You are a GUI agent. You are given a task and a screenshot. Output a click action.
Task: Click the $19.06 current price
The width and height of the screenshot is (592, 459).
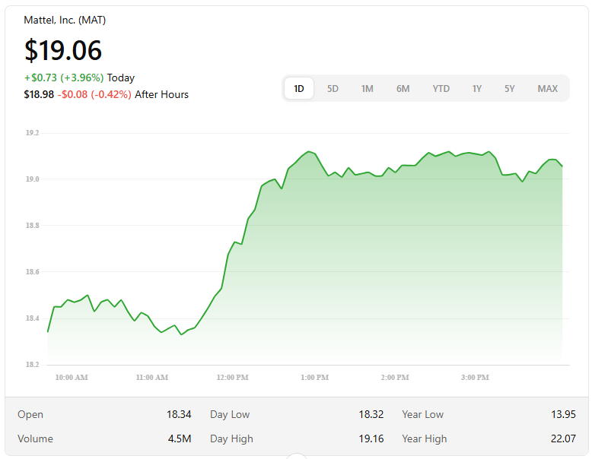pyautogui.click(x=63, y=50)
